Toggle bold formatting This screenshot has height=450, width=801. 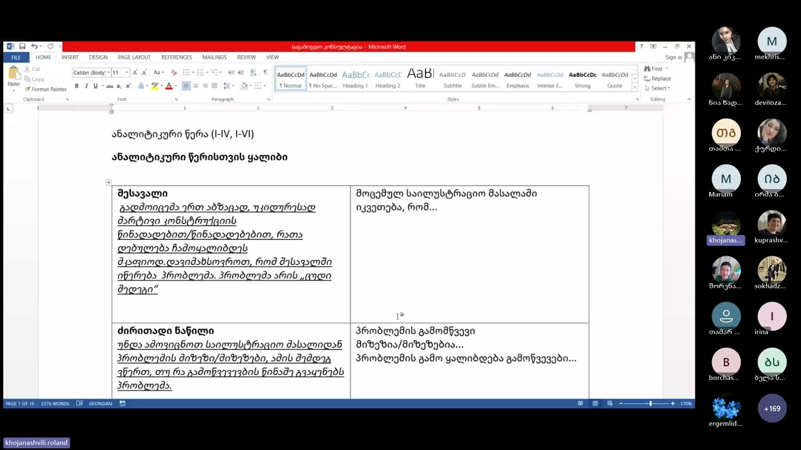tap(76, 86)
